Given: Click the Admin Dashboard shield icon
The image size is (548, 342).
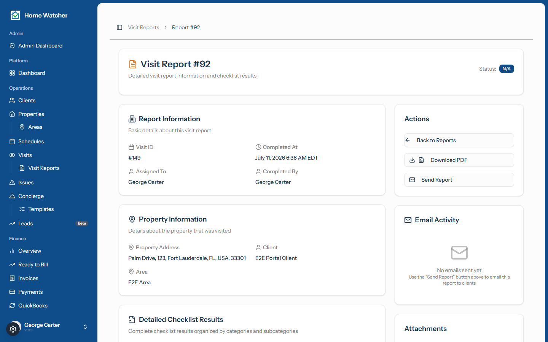Looking at the screenshot, I should 12,46.
